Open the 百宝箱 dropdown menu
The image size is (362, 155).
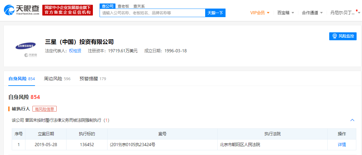pyautogui.click(x=286, y=13)
